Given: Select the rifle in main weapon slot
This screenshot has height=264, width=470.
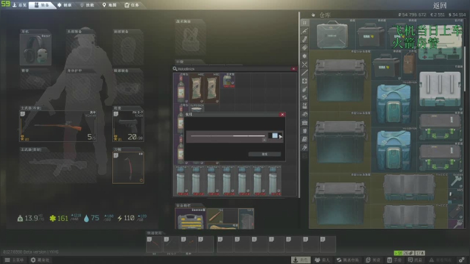Looking at the screenshot, I should 58,126.
